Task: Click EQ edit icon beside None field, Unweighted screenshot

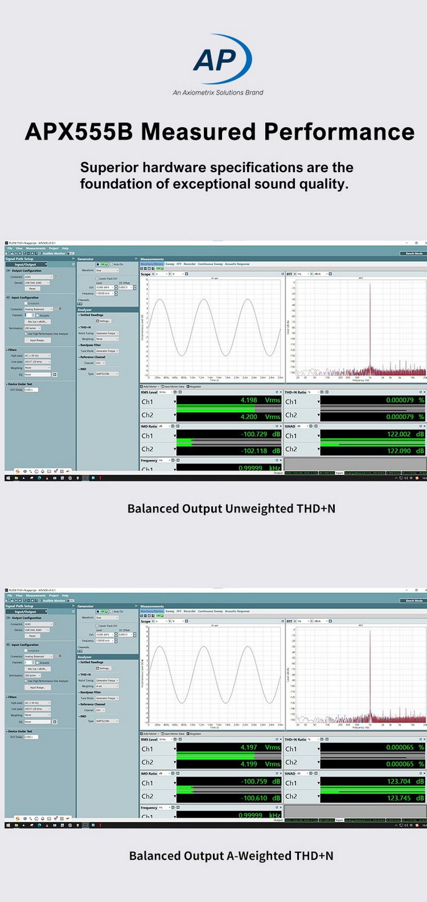Action: click(x=54, y=375)
